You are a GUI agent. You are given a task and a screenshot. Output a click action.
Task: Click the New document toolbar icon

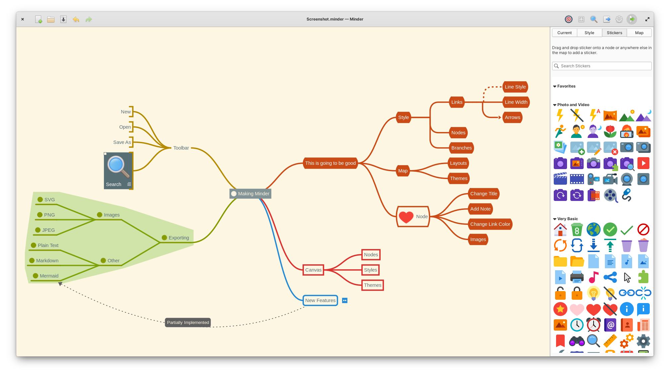tap(39, 20)
